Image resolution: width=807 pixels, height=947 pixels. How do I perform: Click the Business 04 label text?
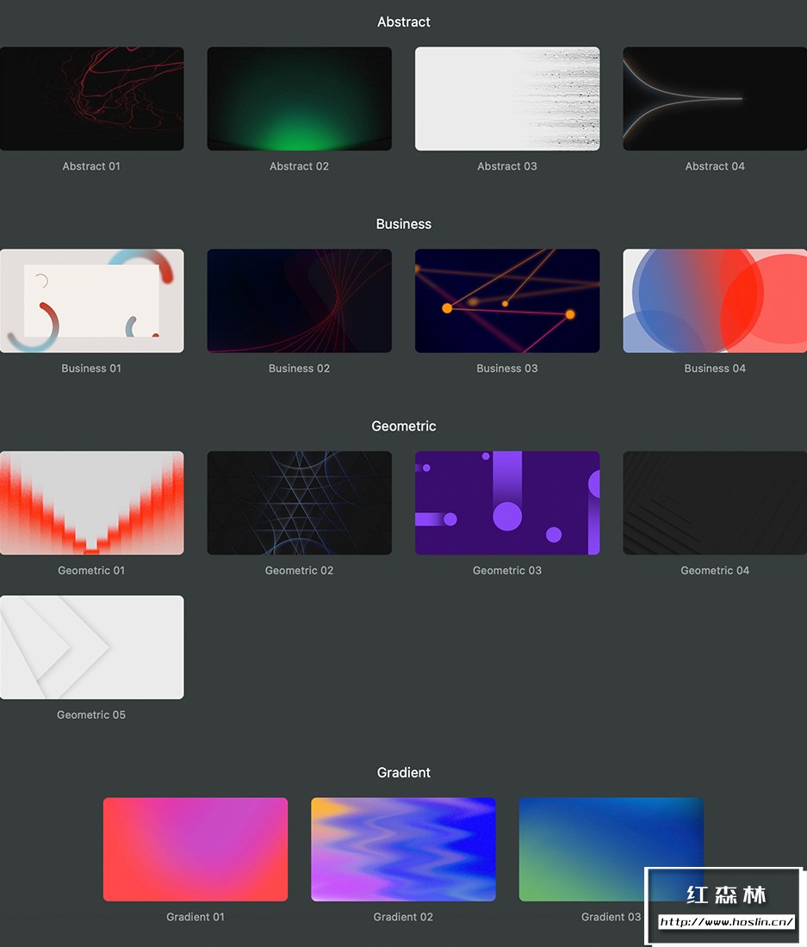tap(715, 368)
